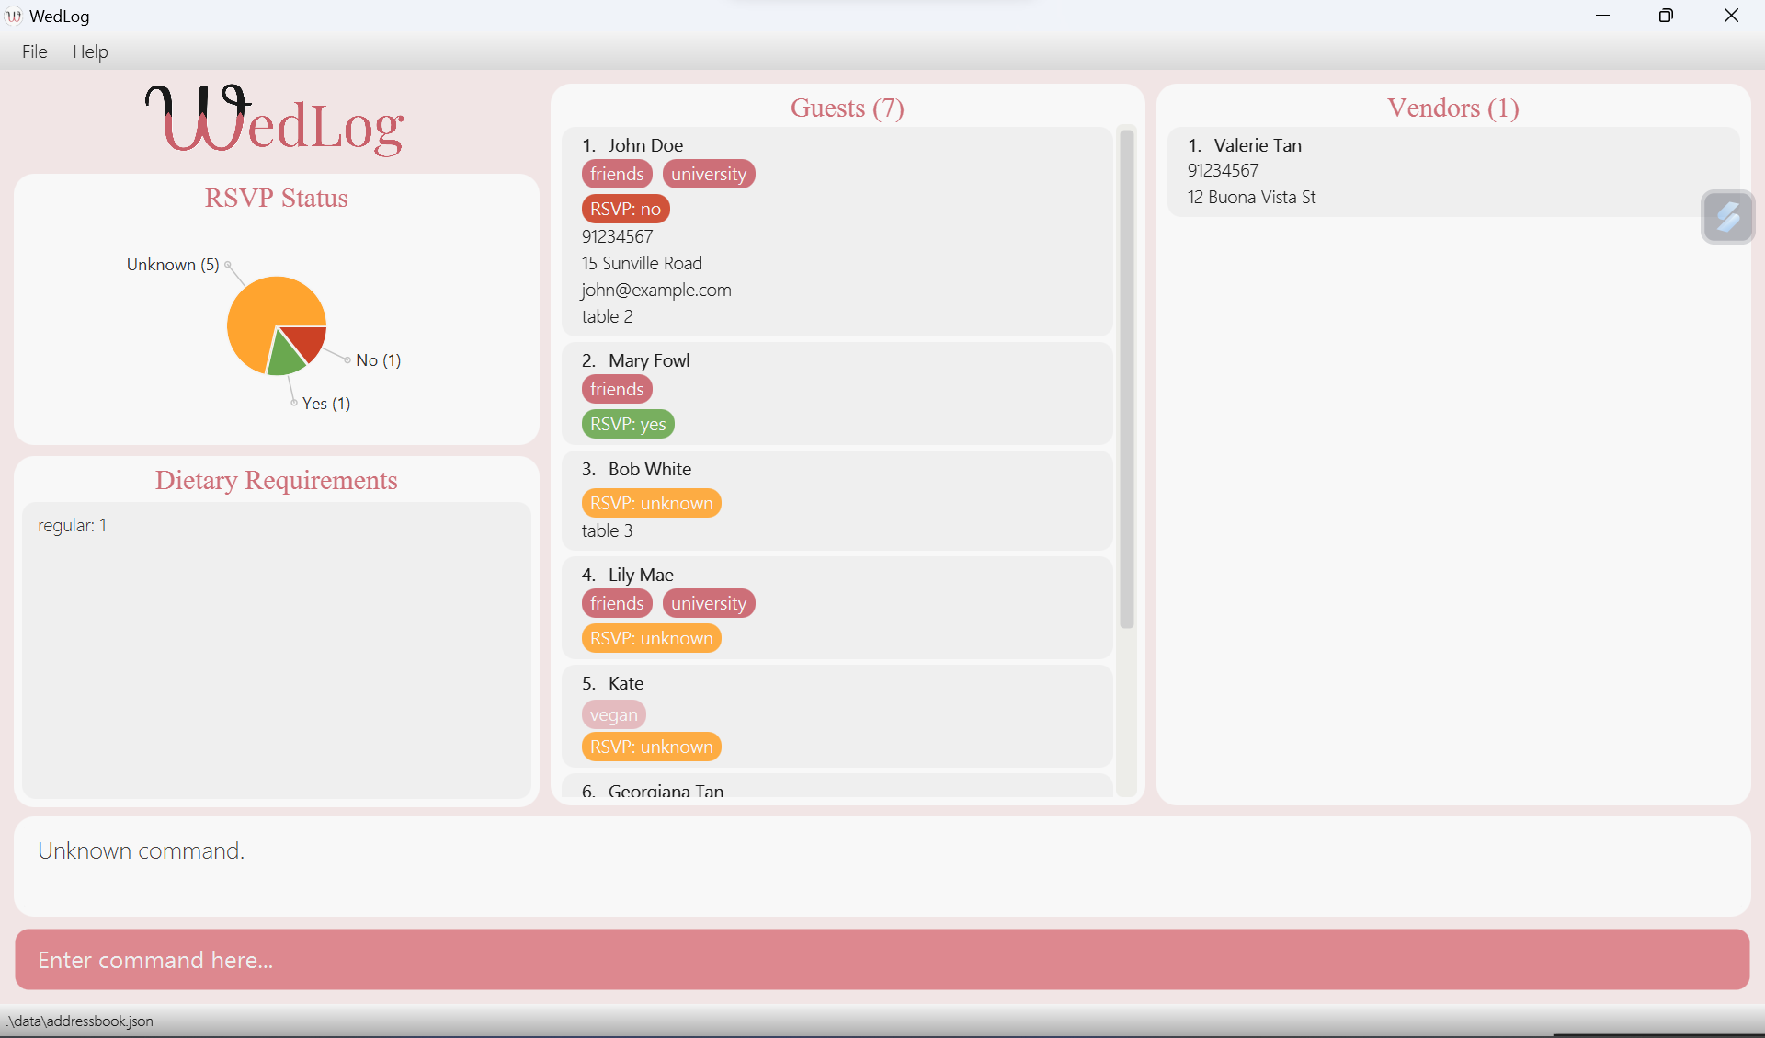Click the red No pie slice
This screenshot has width=1765, height=1038.
tap(308, 342)
